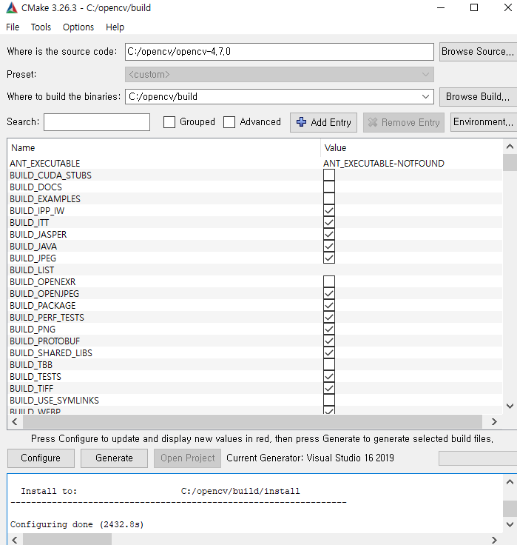Click Browse Build button
517x545 pixels.
[478, 96]
